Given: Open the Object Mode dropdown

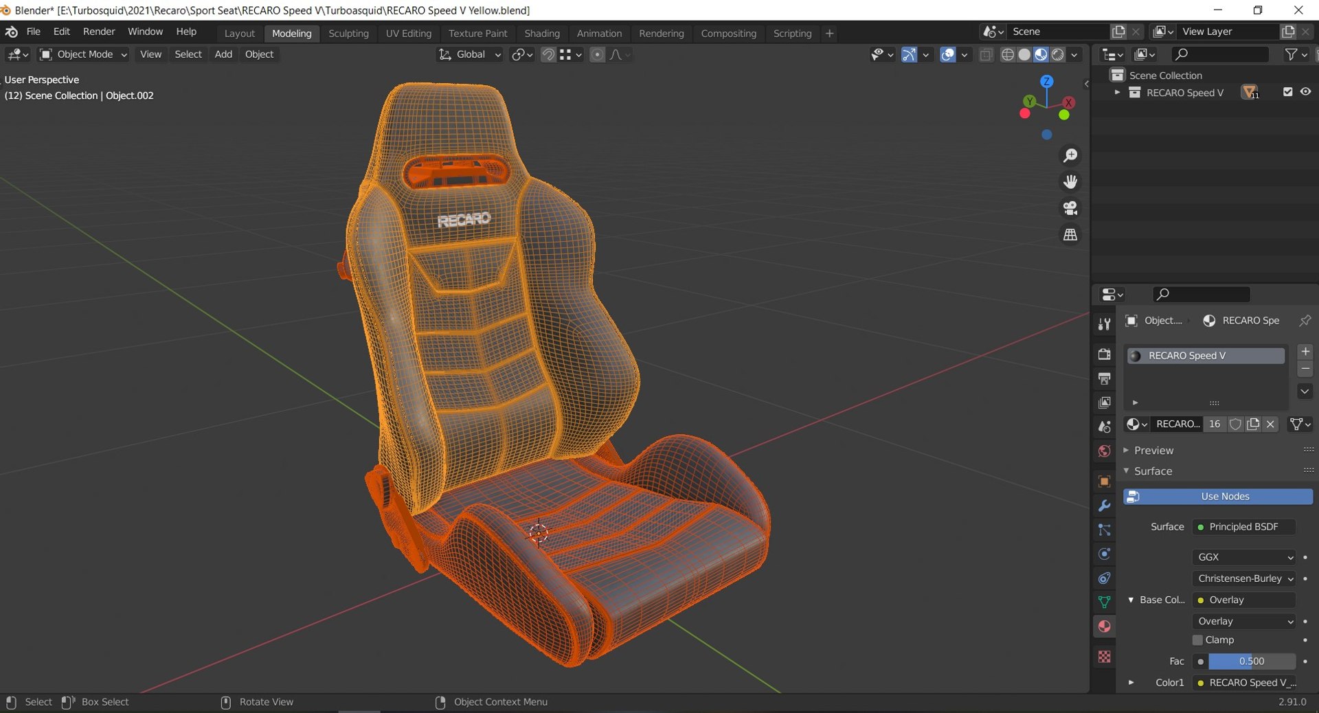Looking at the screenshot, I should click(83, 55).
